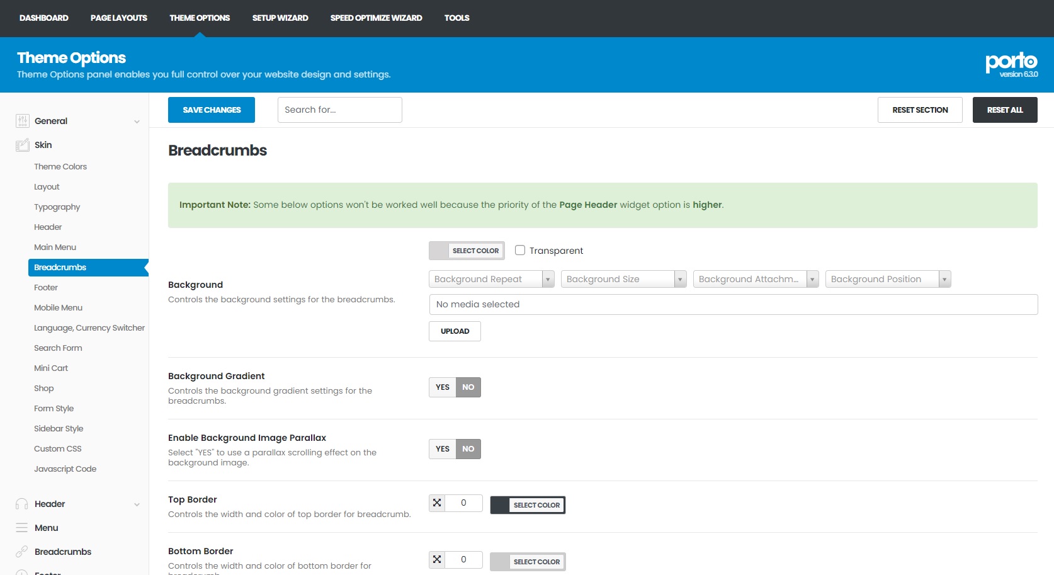1054x575 pixels.
Task: Set Enable Background Image Parallax to YES
Action: pyautogui.click(x=443, y=449)
